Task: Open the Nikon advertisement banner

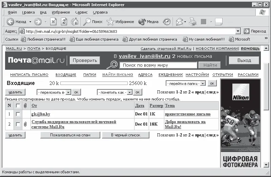Action: [241, 123]
